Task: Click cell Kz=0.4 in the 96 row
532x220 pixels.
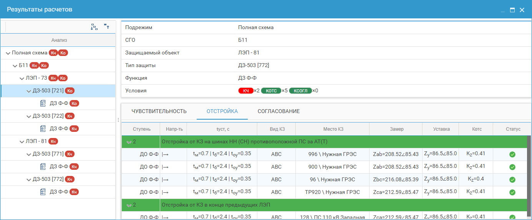Action: pyautogui.click(x=476, y=179)
